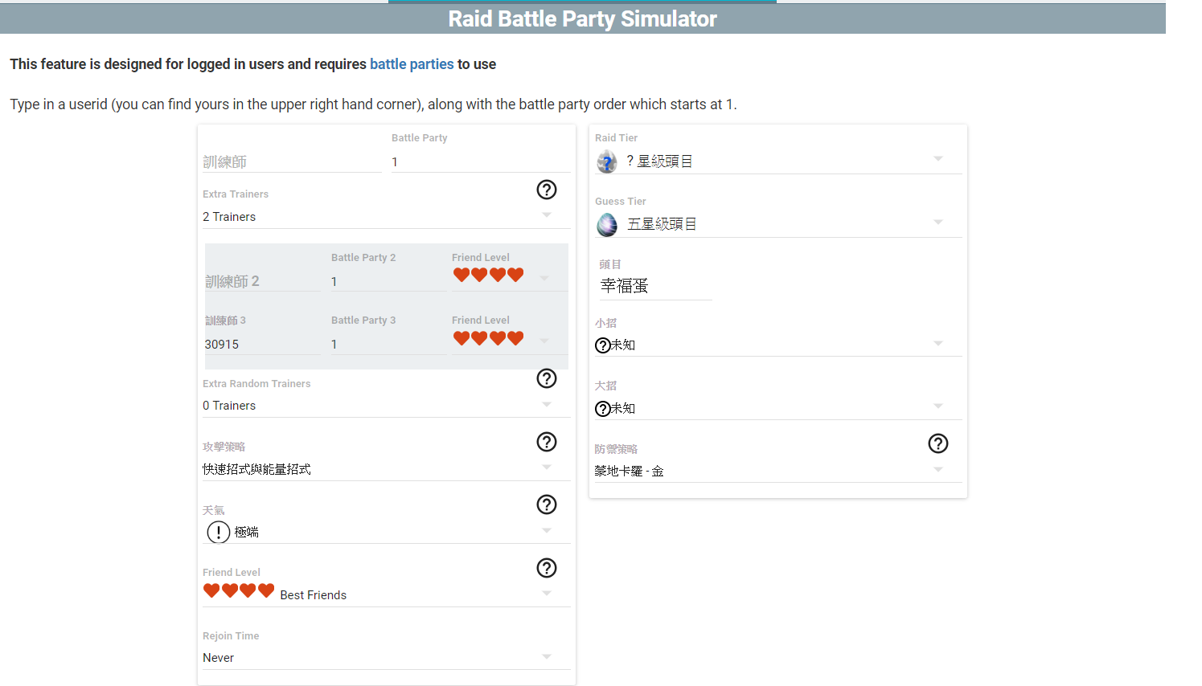Open the 小招 fast move dropdown
This screenshot has width=1202, height=686.
click(x=777, y=345)
